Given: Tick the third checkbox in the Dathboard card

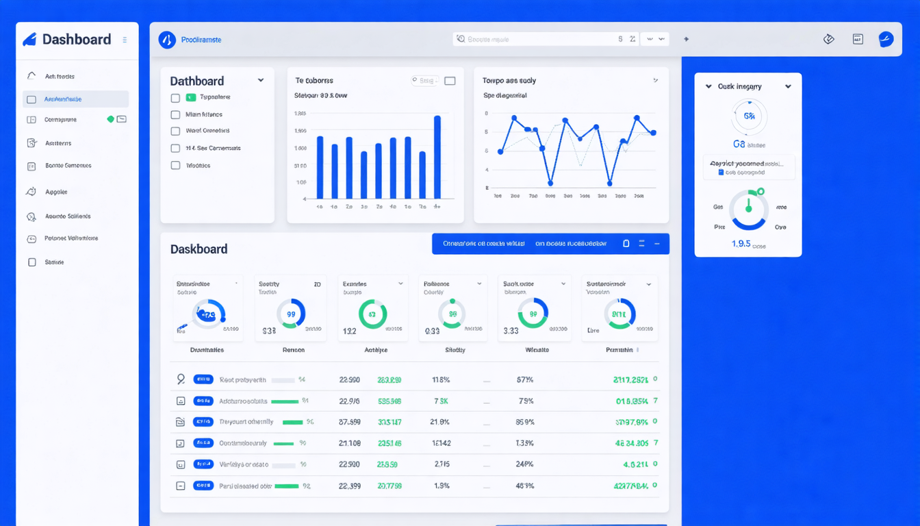Looking at the screenshot, I should pyautogui.click(x=175, y=131).
